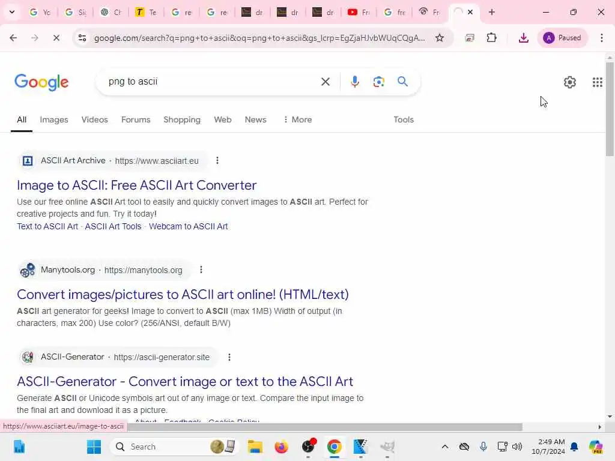Open the media cast control icon
615x461 pixels.
[x=470, y=38]
